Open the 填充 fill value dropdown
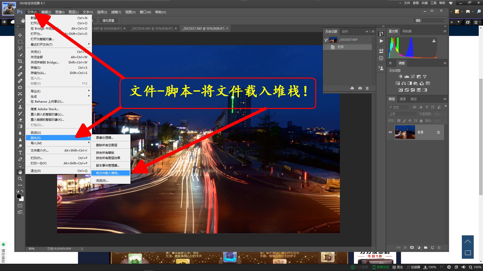This screenshot has width=483, height=271. [445, 121]
